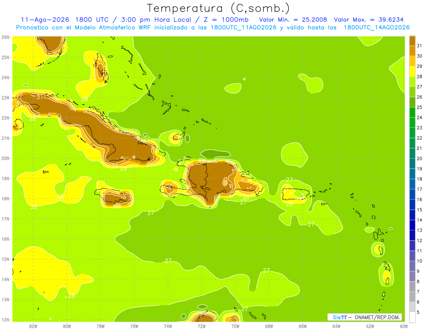The image size is (429, 331).
Task: Select legend color band between 27 and 28
Action: (412, 81)
